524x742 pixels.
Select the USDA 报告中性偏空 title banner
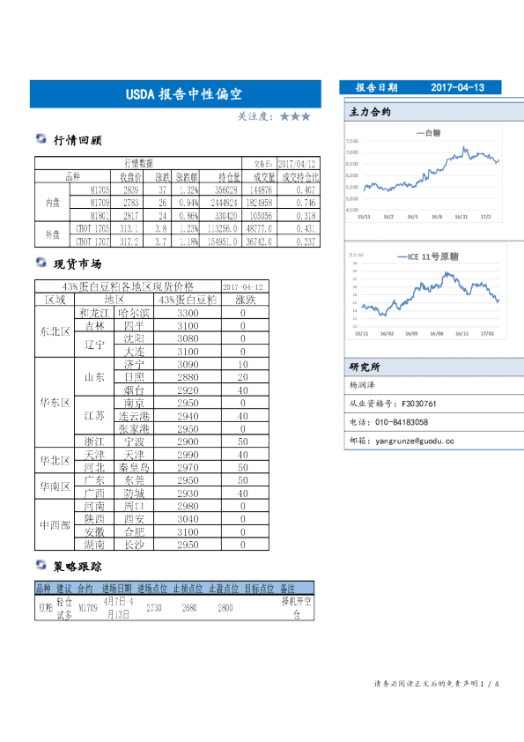coord(175,94)
